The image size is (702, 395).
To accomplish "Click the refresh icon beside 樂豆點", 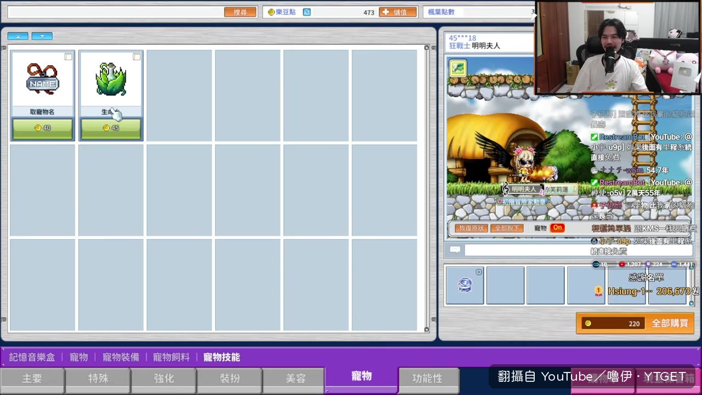I will [x=307, y=12].
